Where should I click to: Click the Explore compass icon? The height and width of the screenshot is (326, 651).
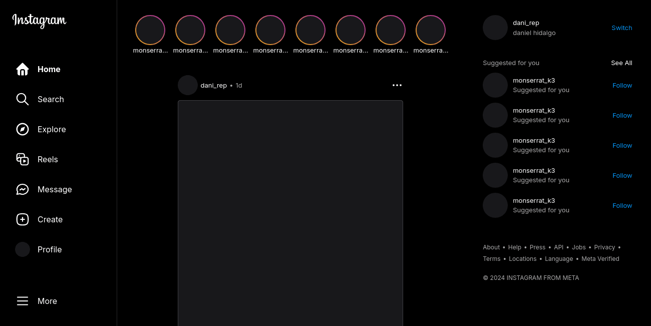coord(23,129)
